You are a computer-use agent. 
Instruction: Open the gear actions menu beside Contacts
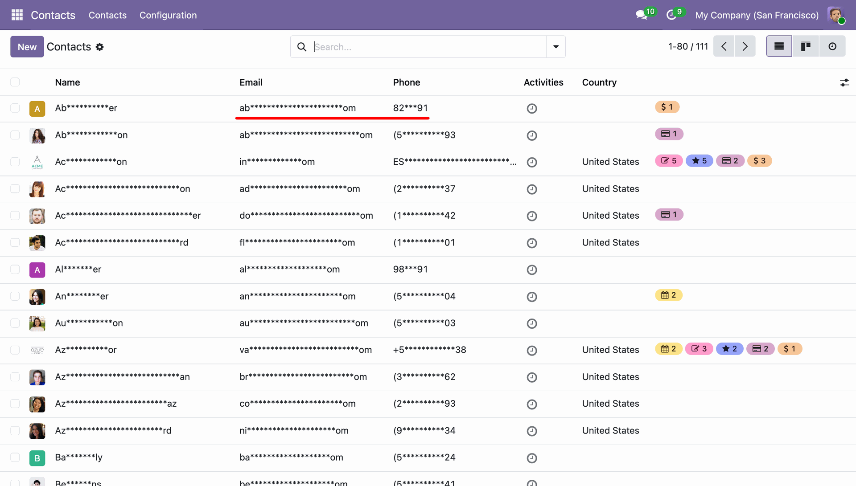(x=100, y=47)
